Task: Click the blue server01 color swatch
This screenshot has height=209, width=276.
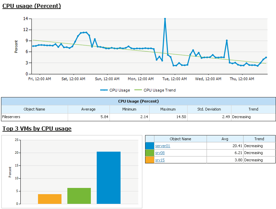Action: 150,146
